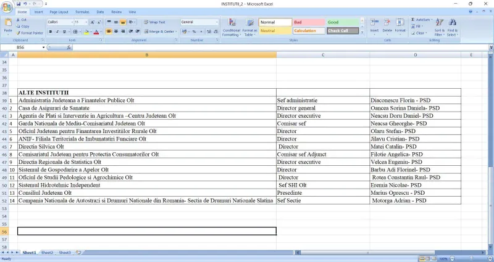Apply the Good cell style
The image size is (494, 262).
pyautogui.click(x=343, y=22)
